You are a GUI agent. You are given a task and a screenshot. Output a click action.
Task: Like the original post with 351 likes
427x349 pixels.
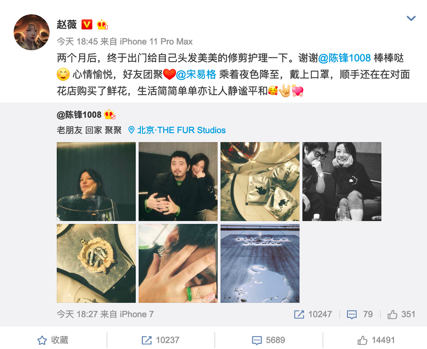(x=401, y=314)
